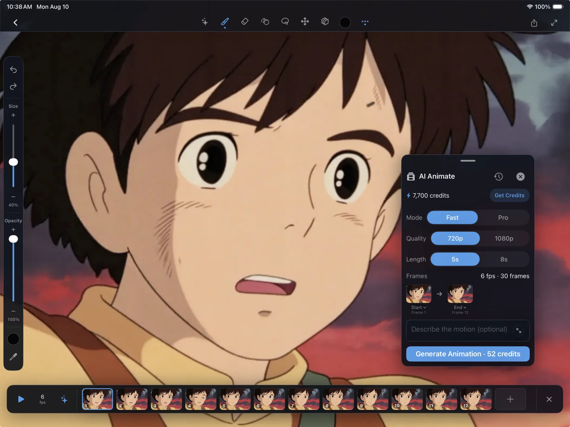Select frame 4 thumbnail in timeline
Screen dimensions: 570x427
click(201, 399)
